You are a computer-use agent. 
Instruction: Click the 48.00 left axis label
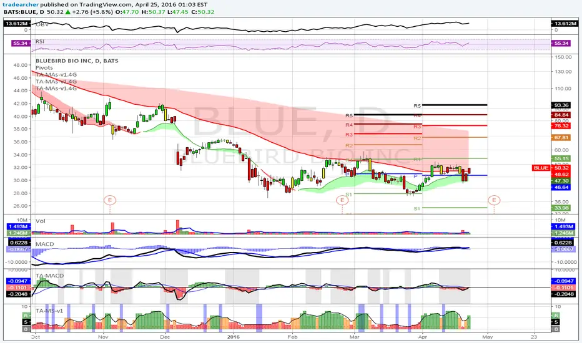pyautogui.click(x=20, y=65)
